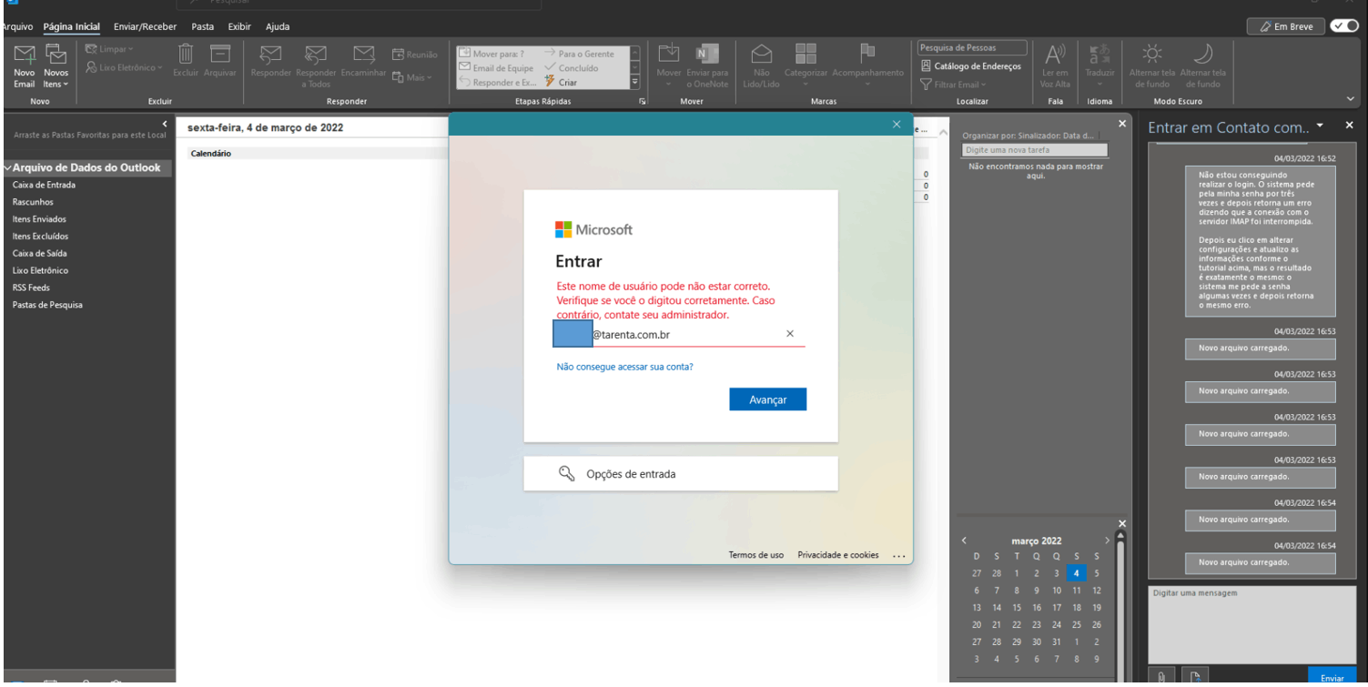Open the Pasta tab
Image resolution: width=1368 pixels, height=687 pixels.
click(x=204, y=26)
